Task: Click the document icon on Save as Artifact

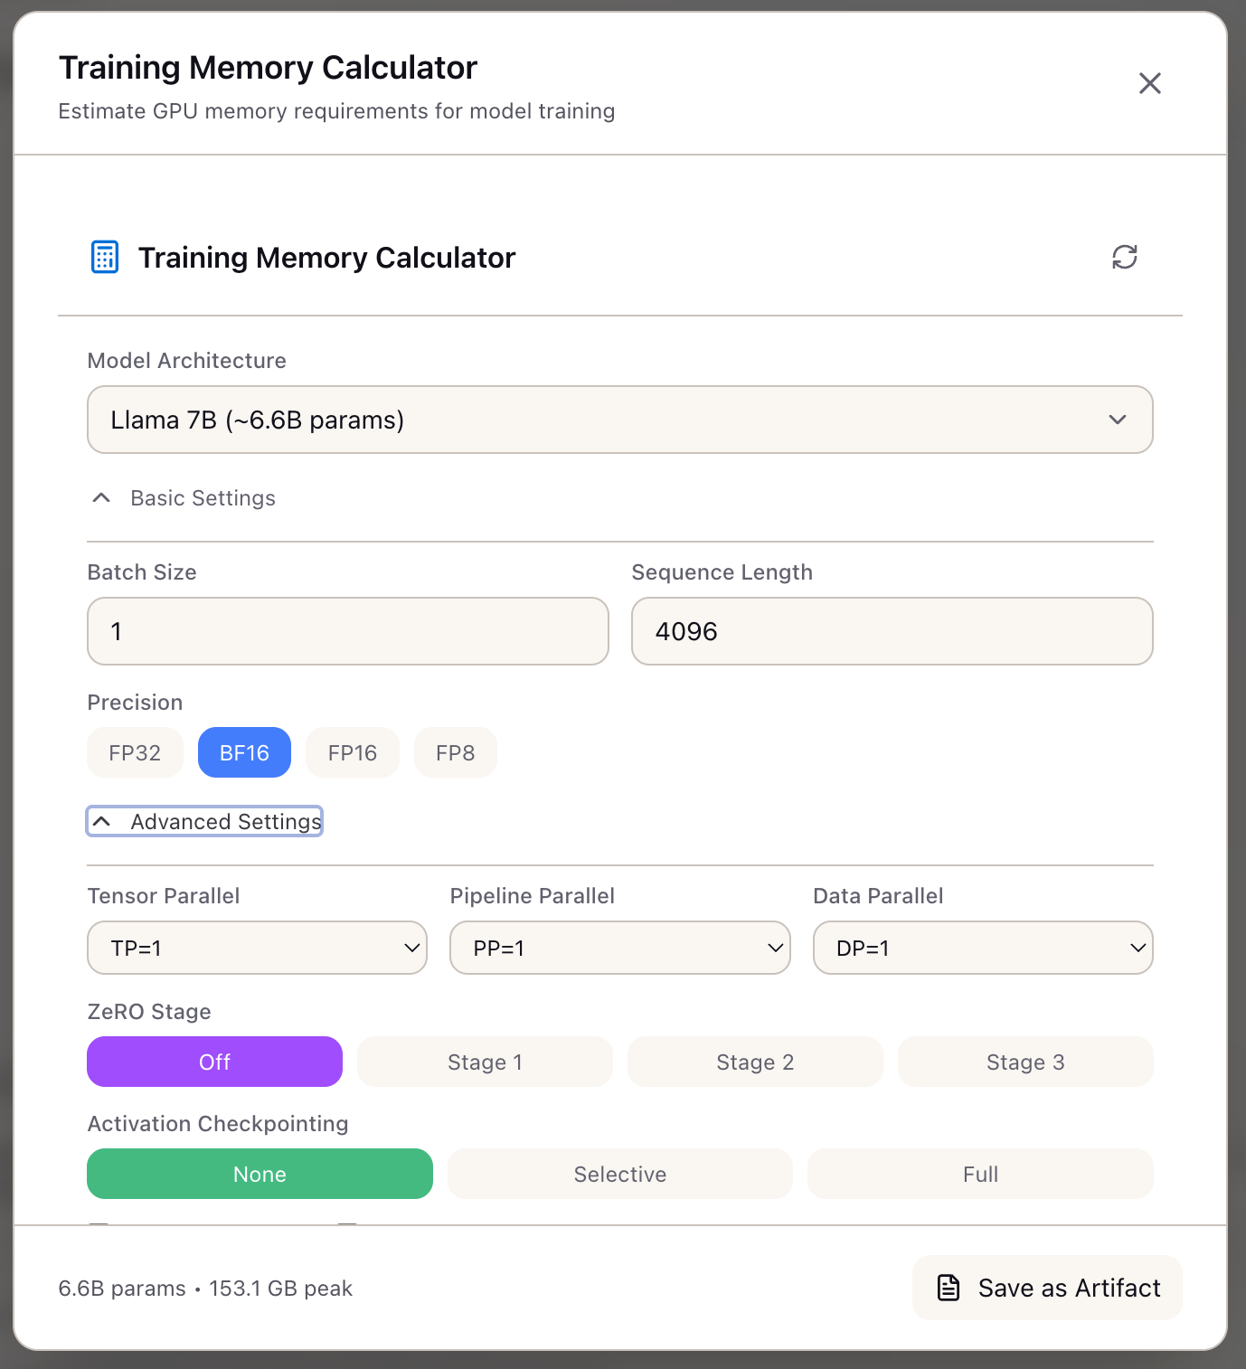Action: click(947, 1288)
